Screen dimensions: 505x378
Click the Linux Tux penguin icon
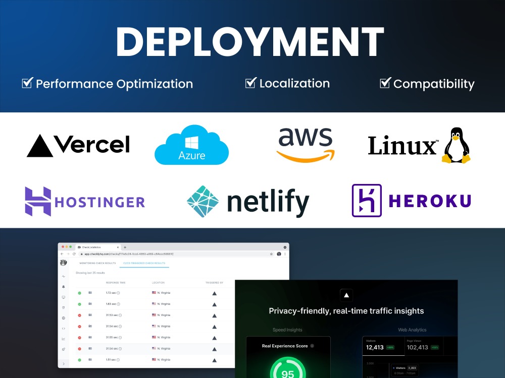[x=457, y=145]
